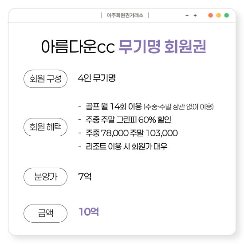Click the 주중 78,000 주말 103,000 line

132,133
